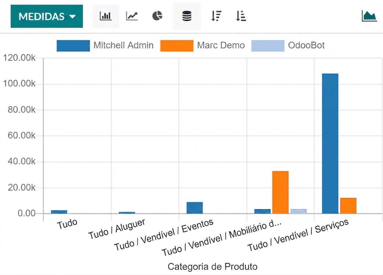Click the orange Marc Demo Serviços bar
The height and width of the screenshot is (275, 383).
pos(348,206)
